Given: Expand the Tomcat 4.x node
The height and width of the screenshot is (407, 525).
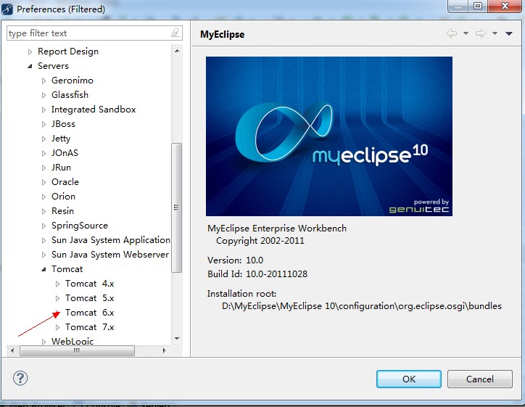Looking at the screenshot, I should [57, 284].
